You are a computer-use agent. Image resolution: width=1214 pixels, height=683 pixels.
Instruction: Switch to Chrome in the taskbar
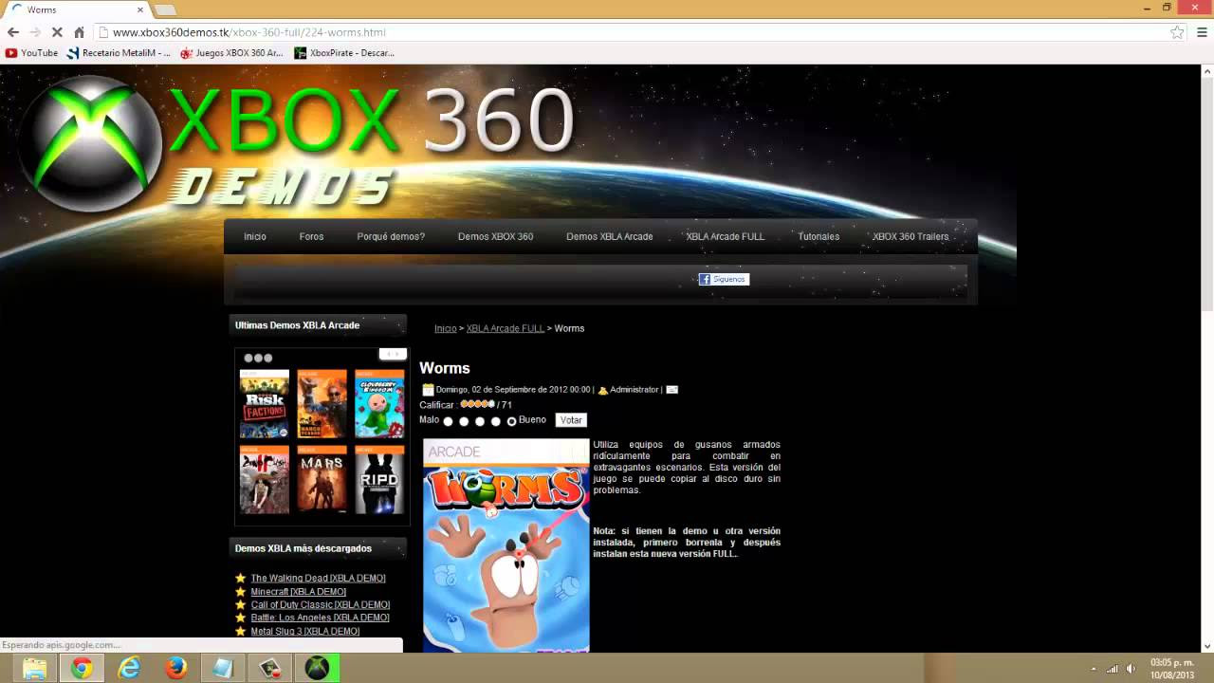(82, 668)
